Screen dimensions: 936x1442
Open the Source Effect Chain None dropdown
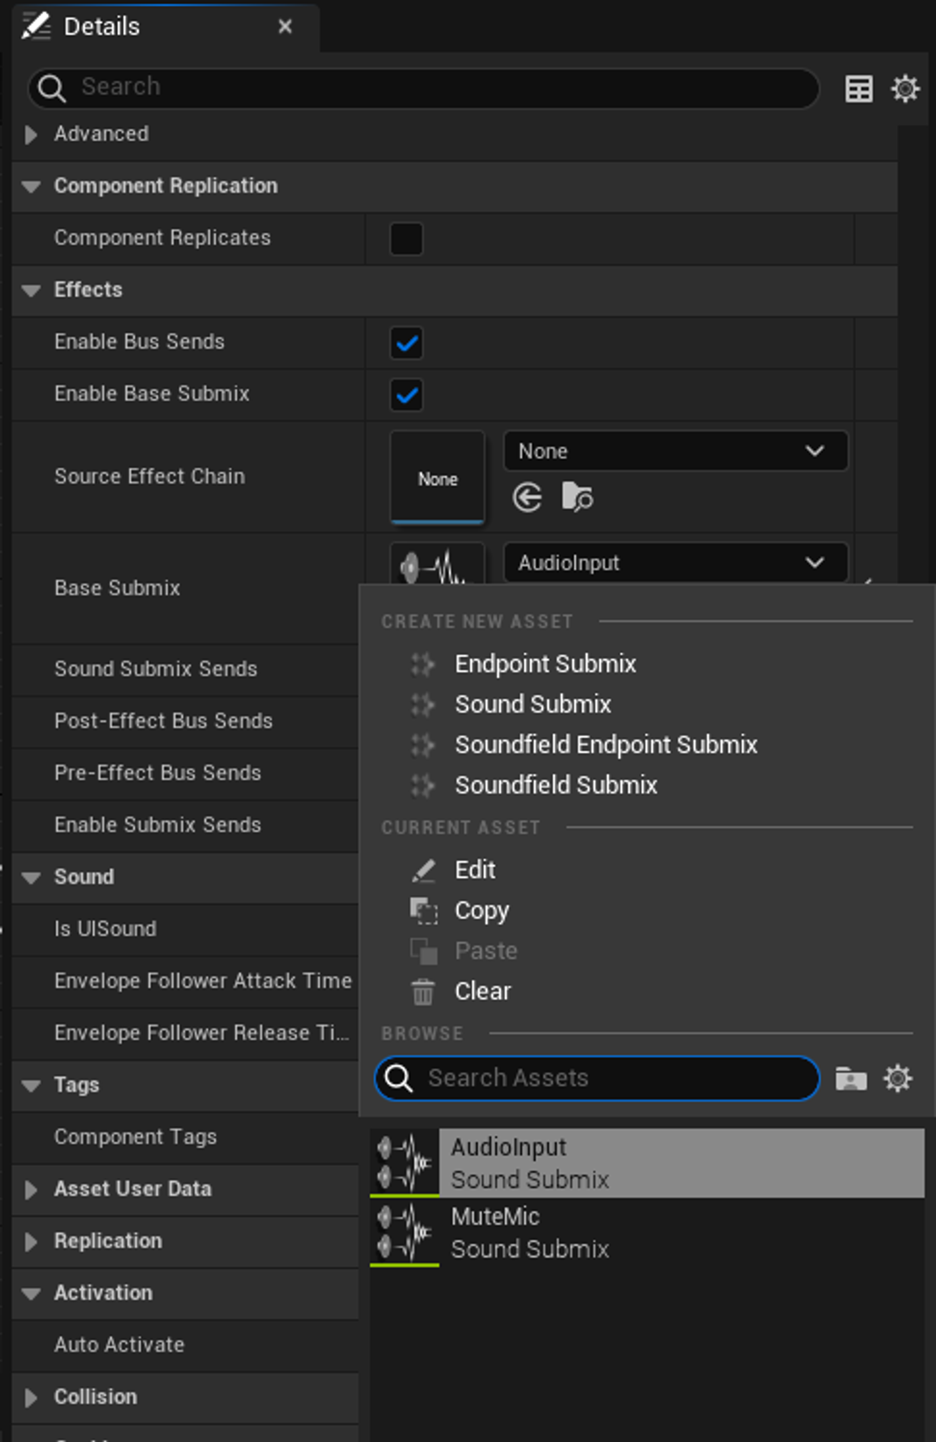(x=675, y=451)
